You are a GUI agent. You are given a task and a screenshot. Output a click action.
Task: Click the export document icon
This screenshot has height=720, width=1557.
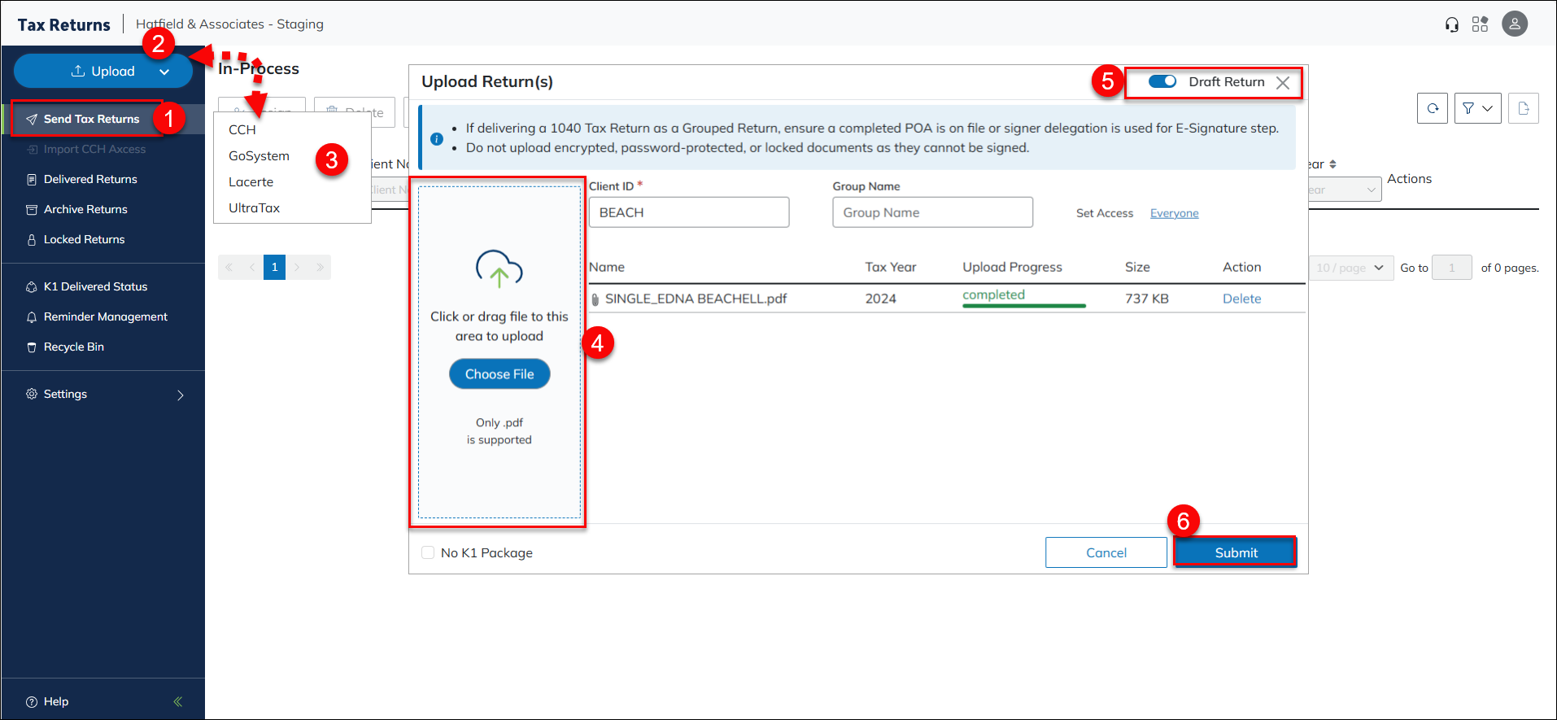pos(1523,108)
